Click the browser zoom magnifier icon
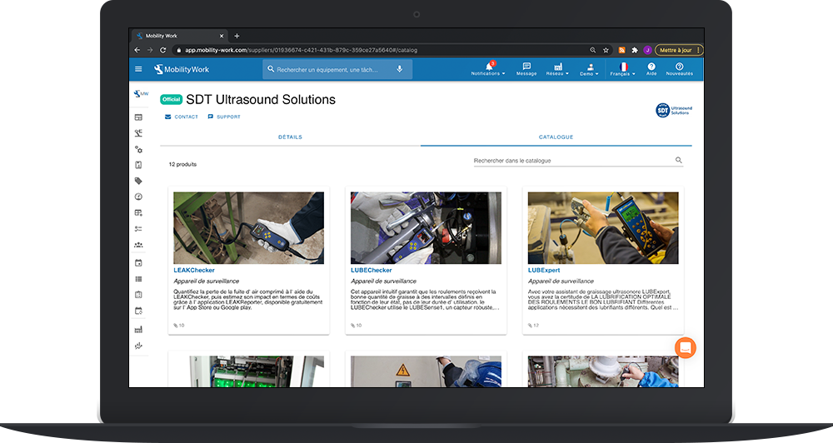833x443 pixels. tap(593, 50)
